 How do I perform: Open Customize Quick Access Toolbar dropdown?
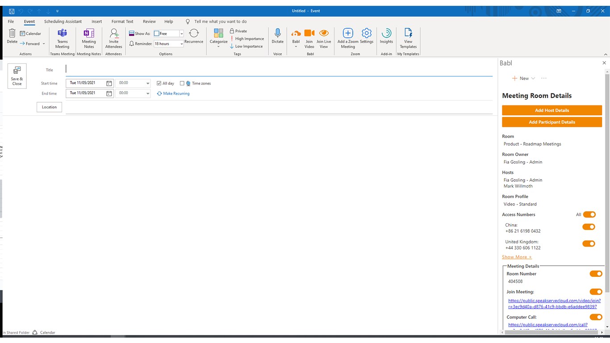coord(58,11)
